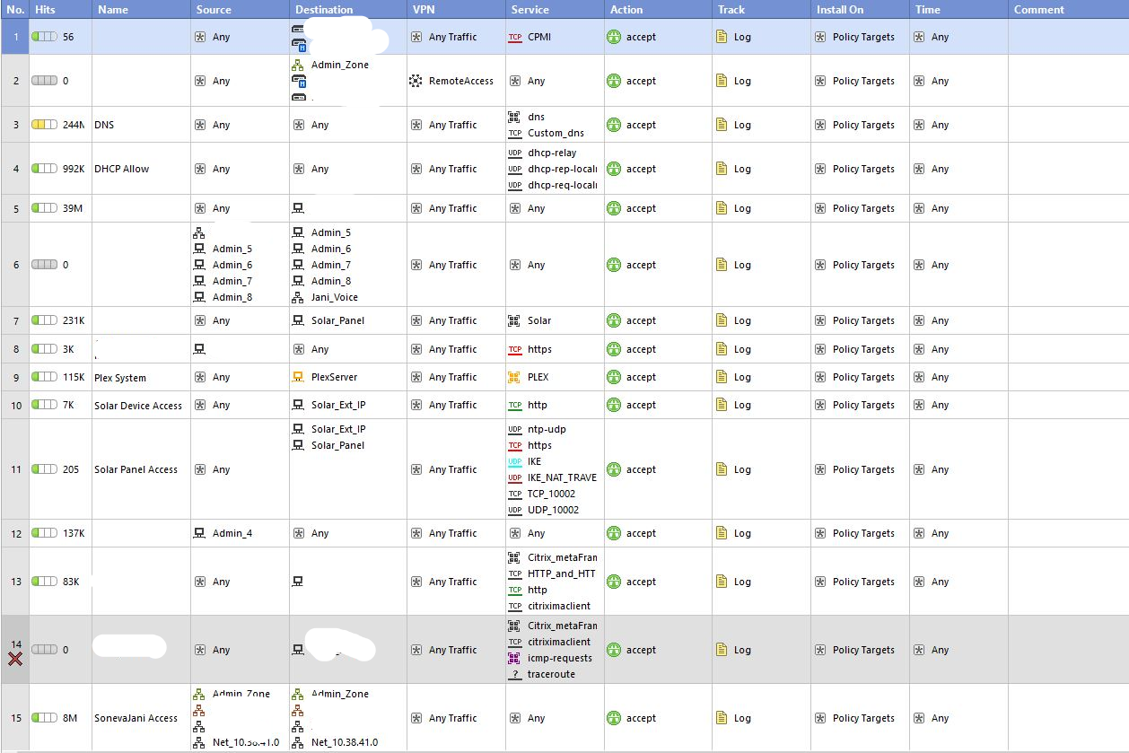Select the Admin_Zone icon in rule 2 destination
Viewport: 1129px width, 753px height.
pyautogui.click(x=299, y=65)
